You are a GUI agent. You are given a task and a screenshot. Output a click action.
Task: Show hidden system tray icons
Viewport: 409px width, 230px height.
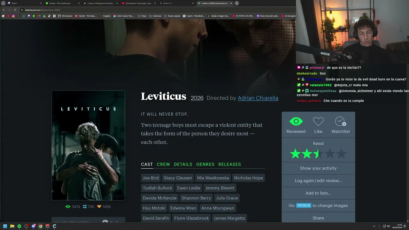(374, 226)
